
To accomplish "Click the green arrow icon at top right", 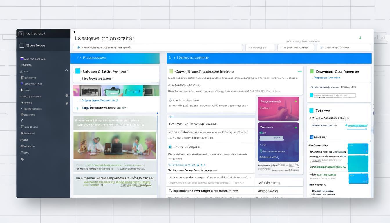I will pos(360,37).
